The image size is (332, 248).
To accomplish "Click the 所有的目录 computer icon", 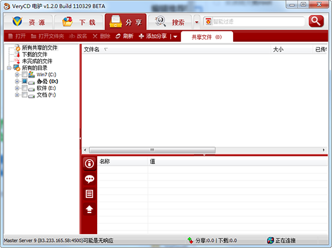I will [17, 68].
